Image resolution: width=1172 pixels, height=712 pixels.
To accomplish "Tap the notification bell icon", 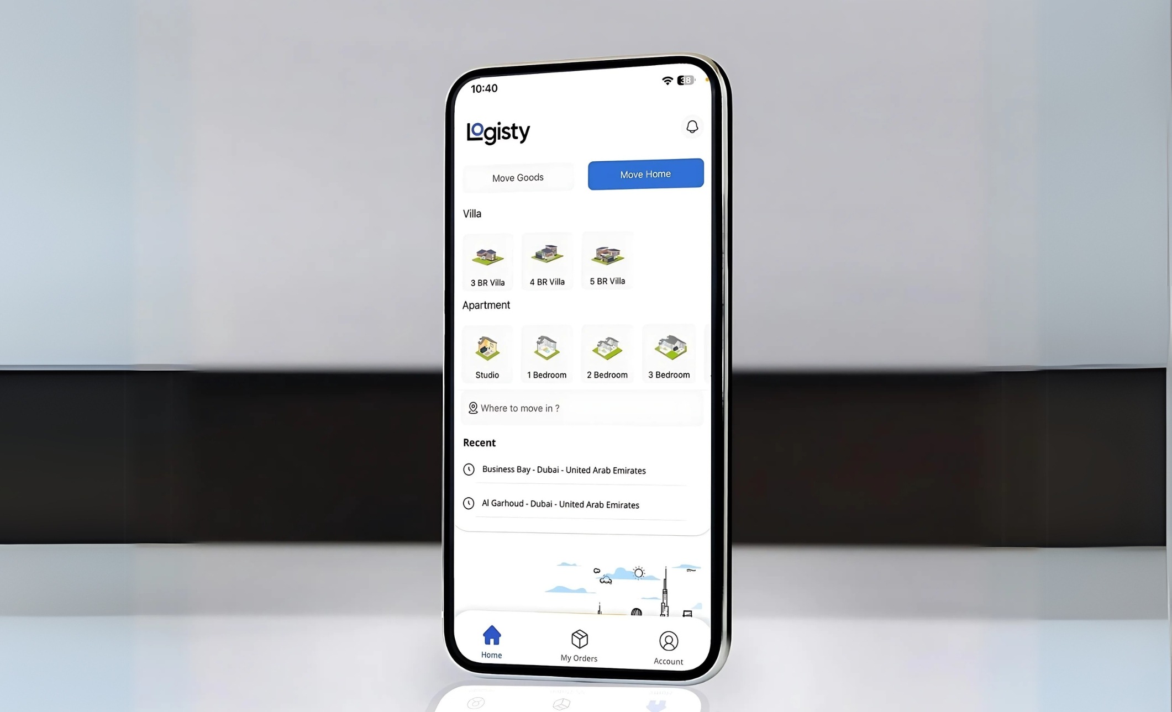I will tap(690, 126).
